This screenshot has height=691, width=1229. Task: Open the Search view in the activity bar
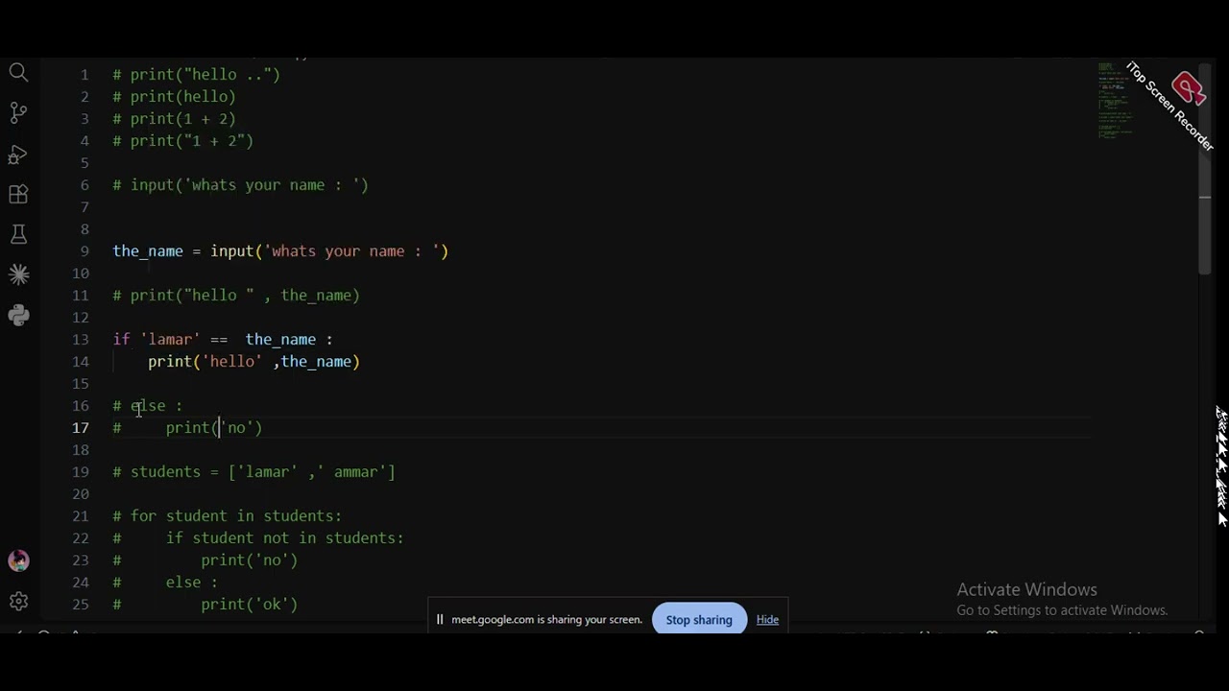point(18,72)
